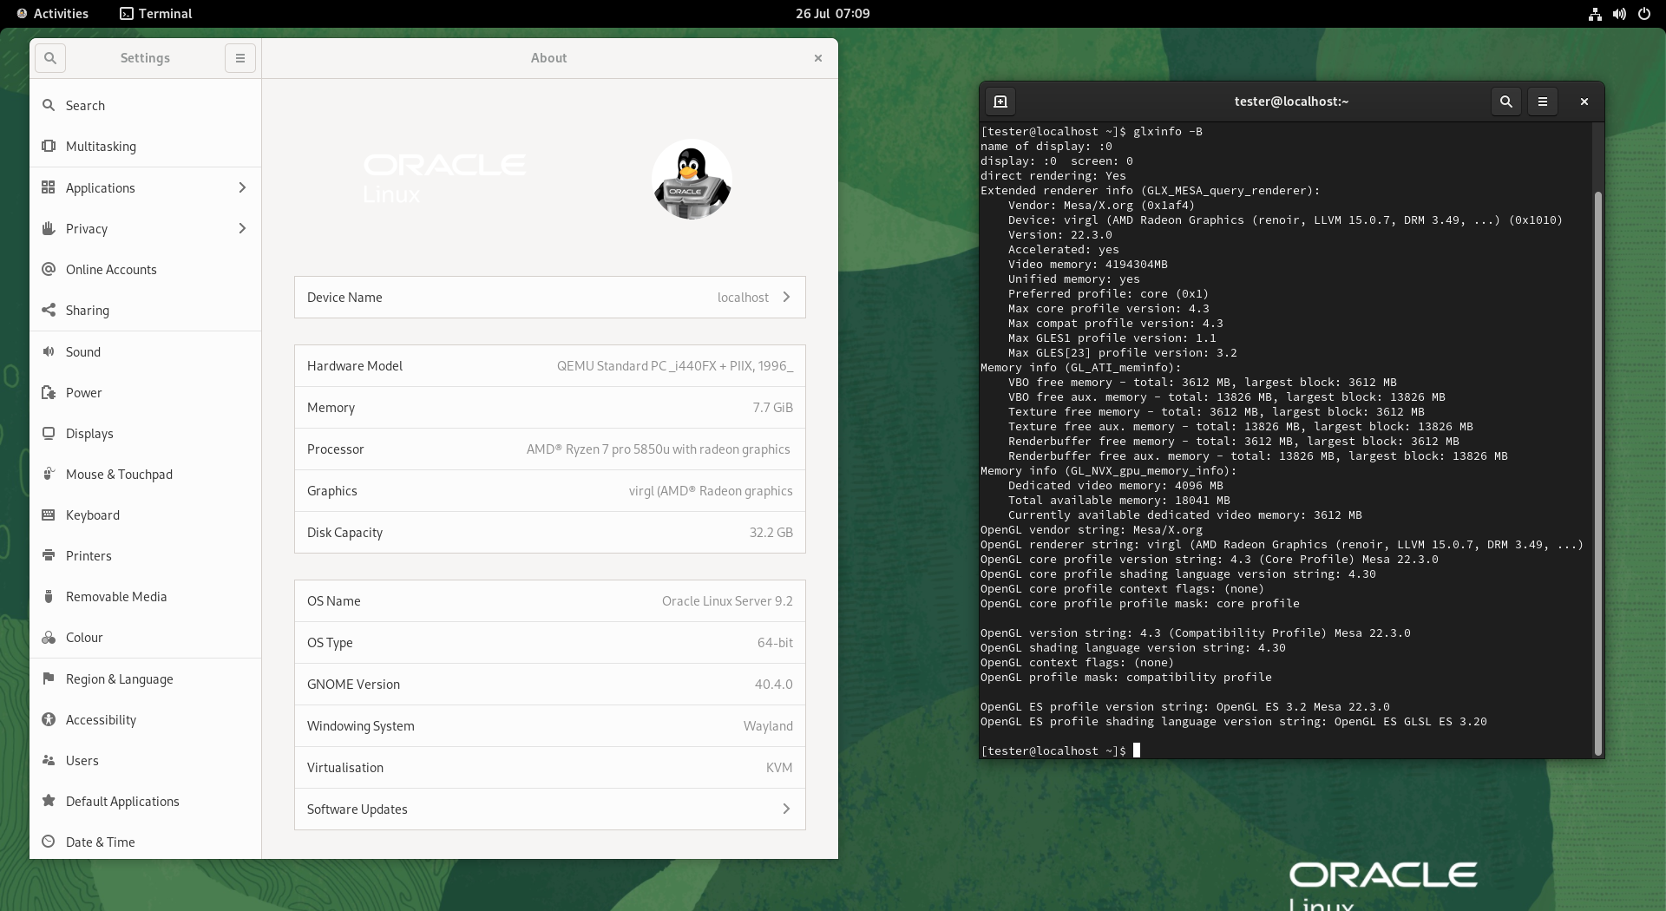Open the Multitasking settings panel
The image size is (1666, 911).
145,147
